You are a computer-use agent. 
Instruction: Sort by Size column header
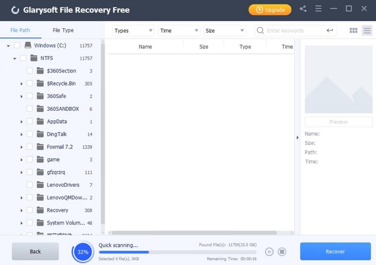[x=203, y=47]
